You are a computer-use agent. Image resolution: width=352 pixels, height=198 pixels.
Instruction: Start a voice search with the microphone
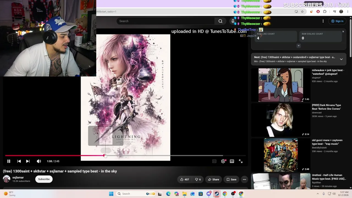[233, 21]
